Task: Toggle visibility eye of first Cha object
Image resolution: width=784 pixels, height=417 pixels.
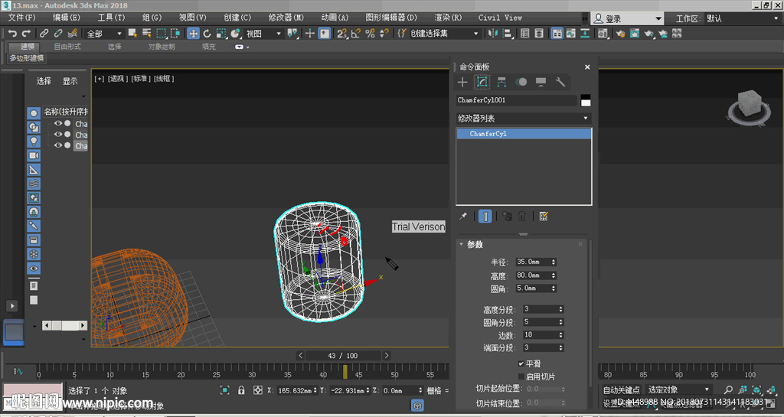Action: 58,123
